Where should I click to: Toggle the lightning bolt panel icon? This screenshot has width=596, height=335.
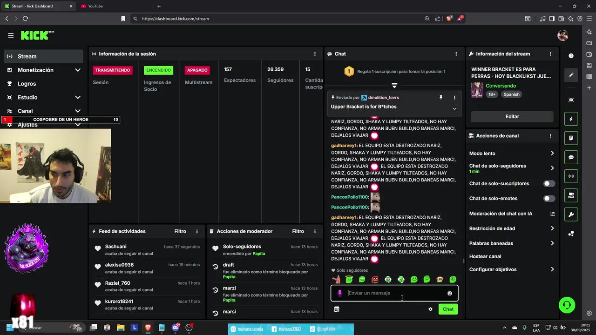(571, 119)
